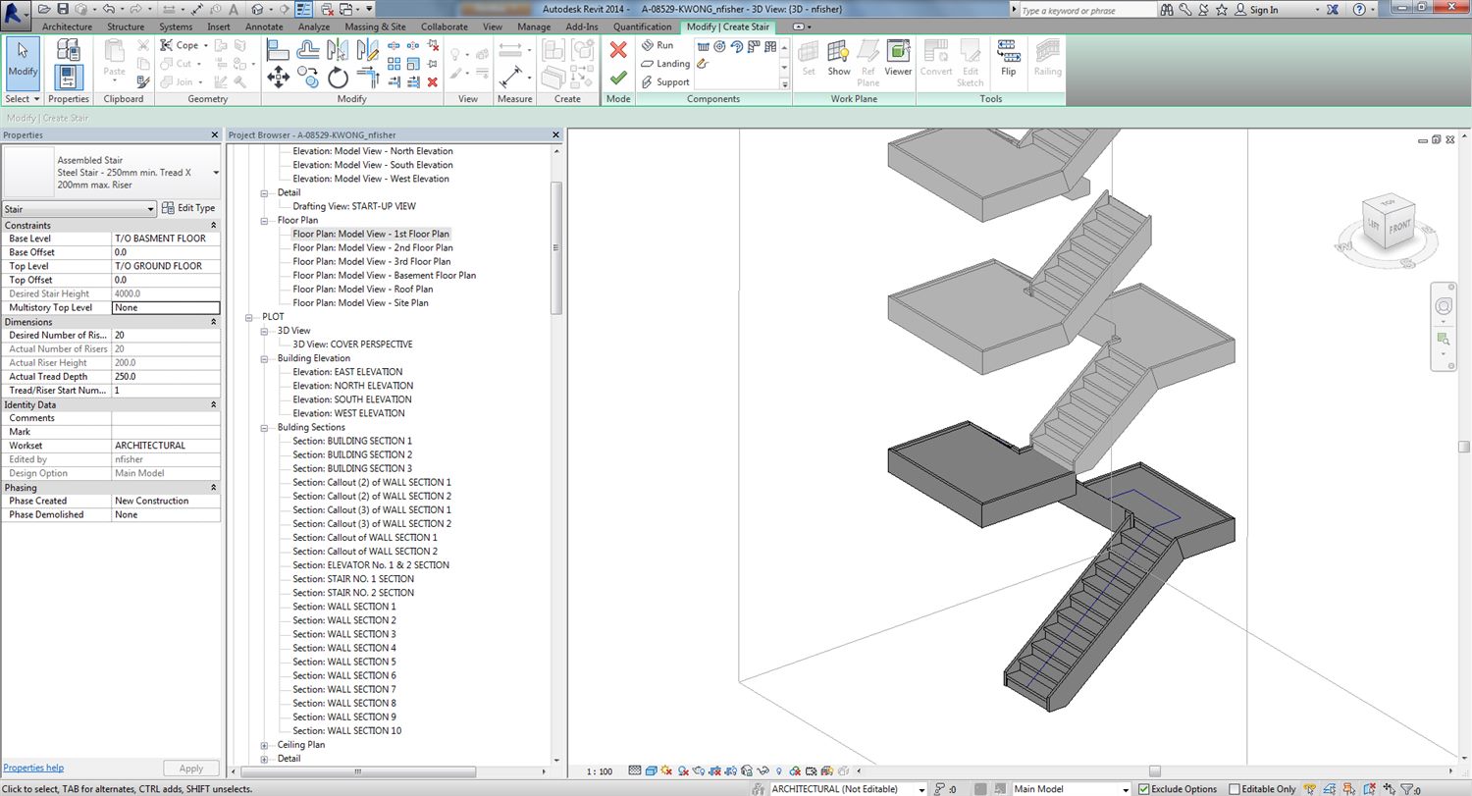
Task: Click the Trim/Extend to Corner tool
Action: 368,78
